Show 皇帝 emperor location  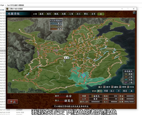point(93,14)
